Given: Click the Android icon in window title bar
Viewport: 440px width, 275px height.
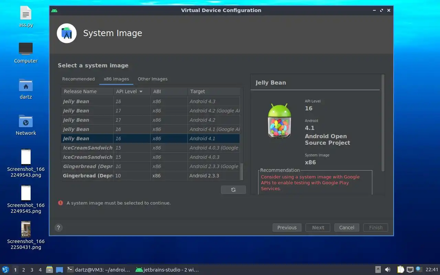Looking at the screenshot, I should (x=54, y=10).
